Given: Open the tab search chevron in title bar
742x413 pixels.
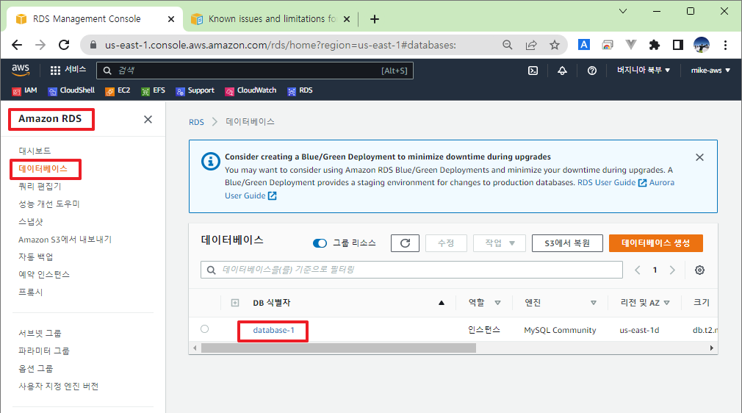Looking at the screenshot, I should click(x=623, y=11).
